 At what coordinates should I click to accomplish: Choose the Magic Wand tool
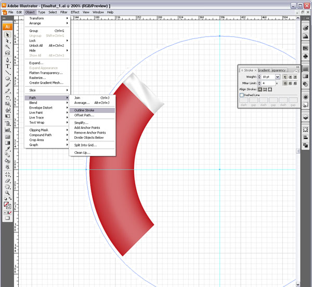pyautogui.click(x=7, y=47)
